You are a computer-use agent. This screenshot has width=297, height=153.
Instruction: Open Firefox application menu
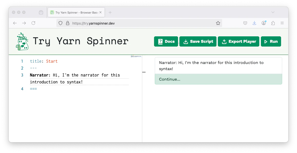click(x=282, y=23)
